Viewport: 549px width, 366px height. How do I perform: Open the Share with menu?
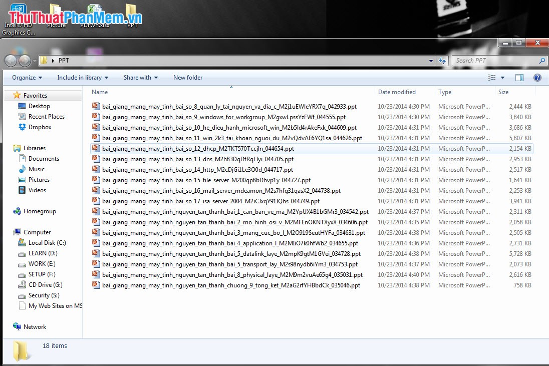(140, 77)
